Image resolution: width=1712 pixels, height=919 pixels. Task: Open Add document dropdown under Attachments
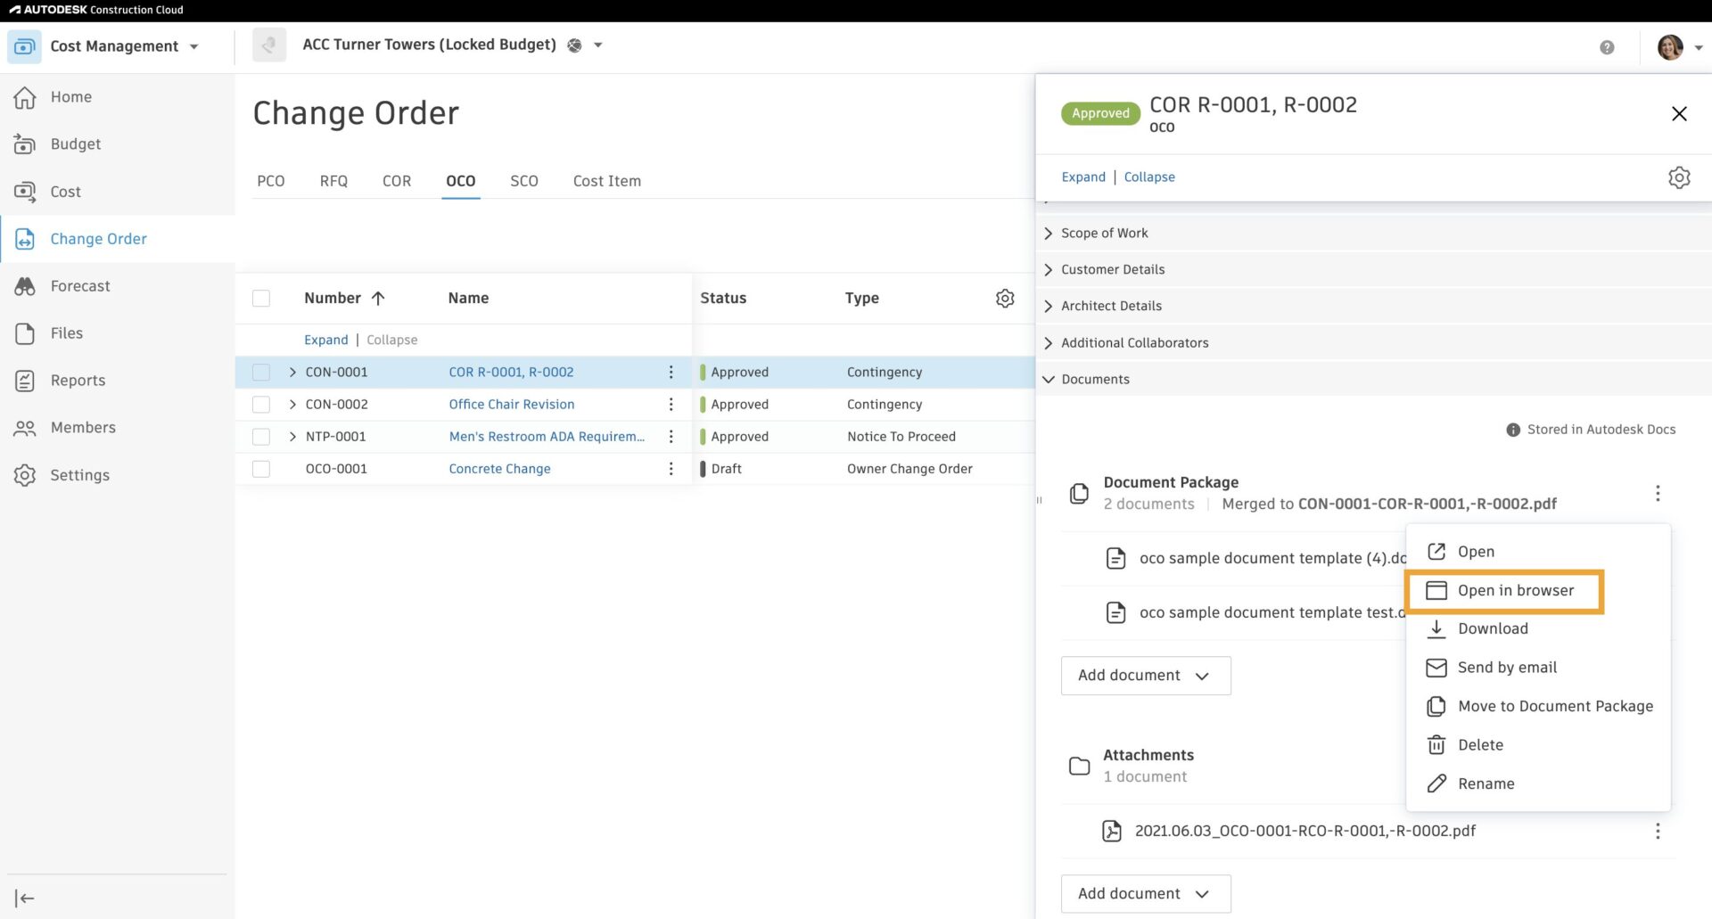[1146, 894]
